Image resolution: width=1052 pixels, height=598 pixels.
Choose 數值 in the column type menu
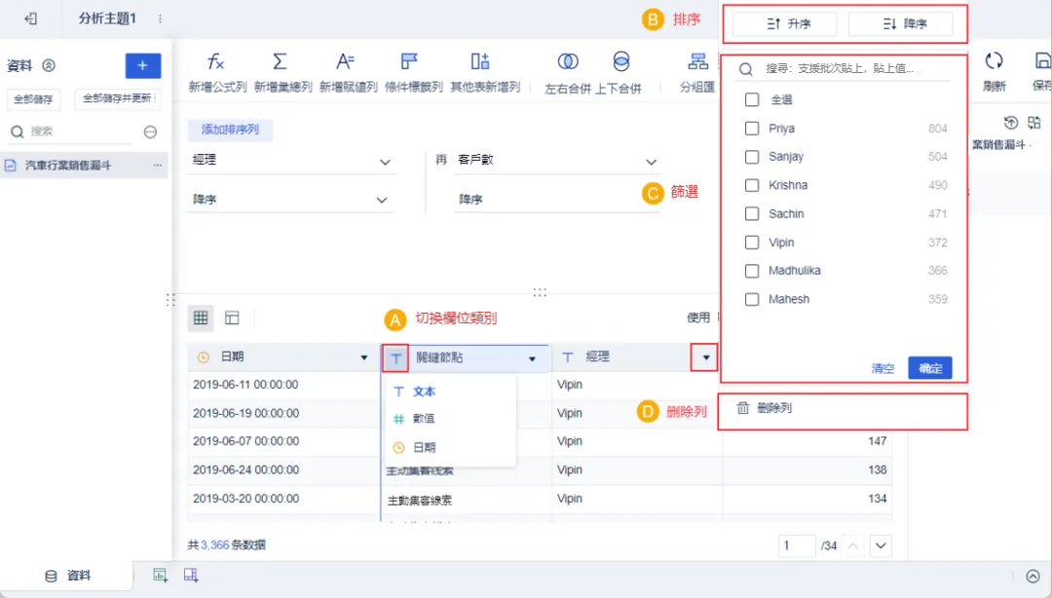[x=424, y=419]
